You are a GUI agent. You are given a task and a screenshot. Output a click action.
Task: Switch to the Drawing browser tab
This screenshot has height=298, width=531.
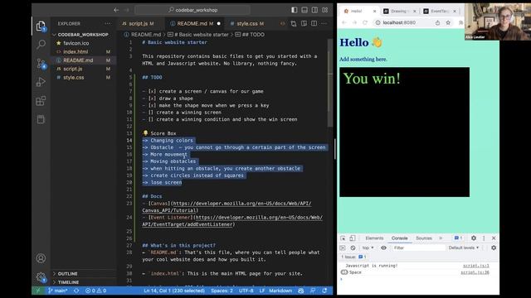tap(399, 11)
